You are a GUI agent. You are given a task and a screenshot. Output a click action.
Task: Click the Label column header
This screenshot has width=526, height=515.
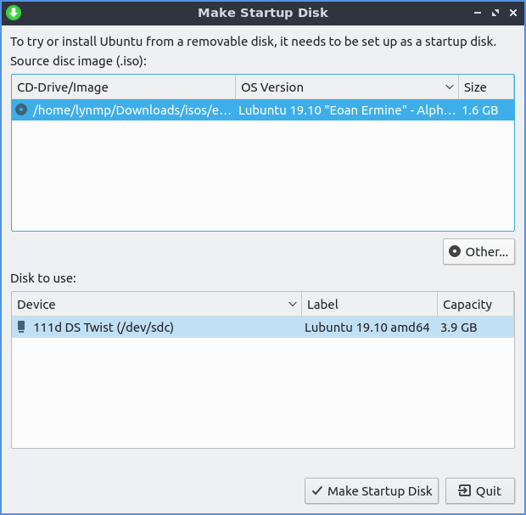[369, 305]
